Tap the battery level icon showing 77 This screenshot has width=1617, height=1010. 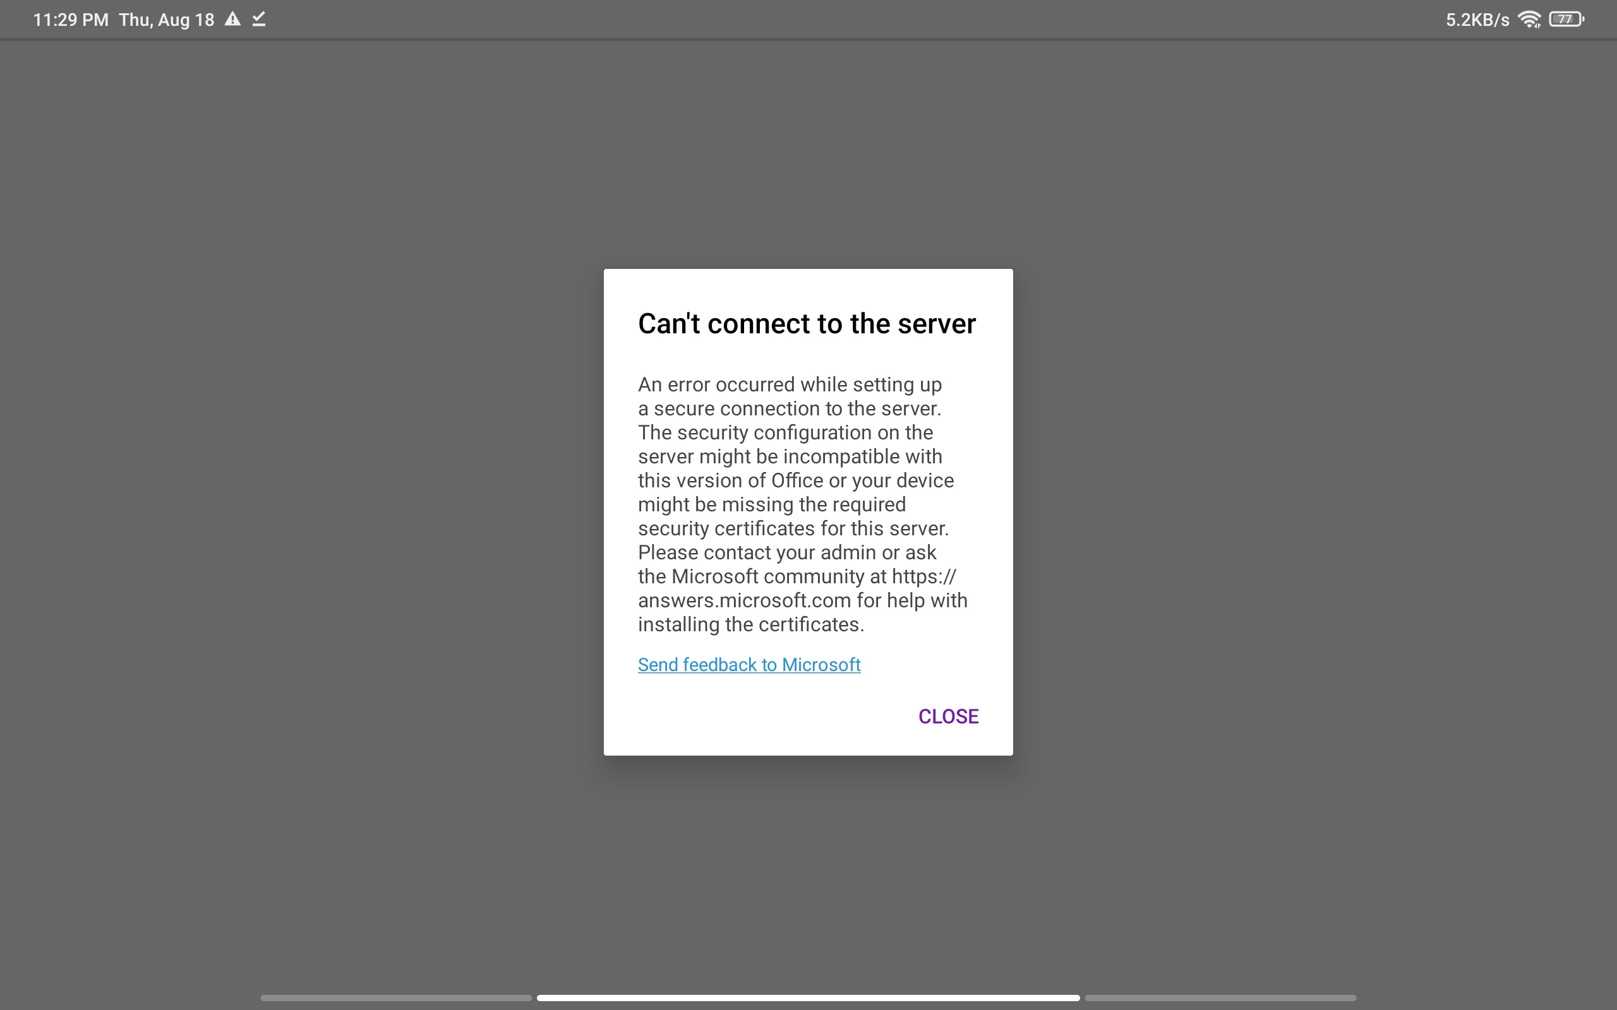[1566, 20]
